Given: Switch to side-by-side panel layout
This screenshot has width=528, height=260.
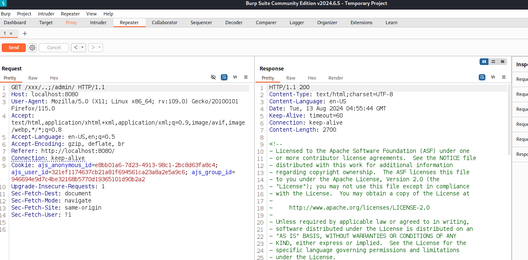Looking at the screenshot, I should [484, 62].
